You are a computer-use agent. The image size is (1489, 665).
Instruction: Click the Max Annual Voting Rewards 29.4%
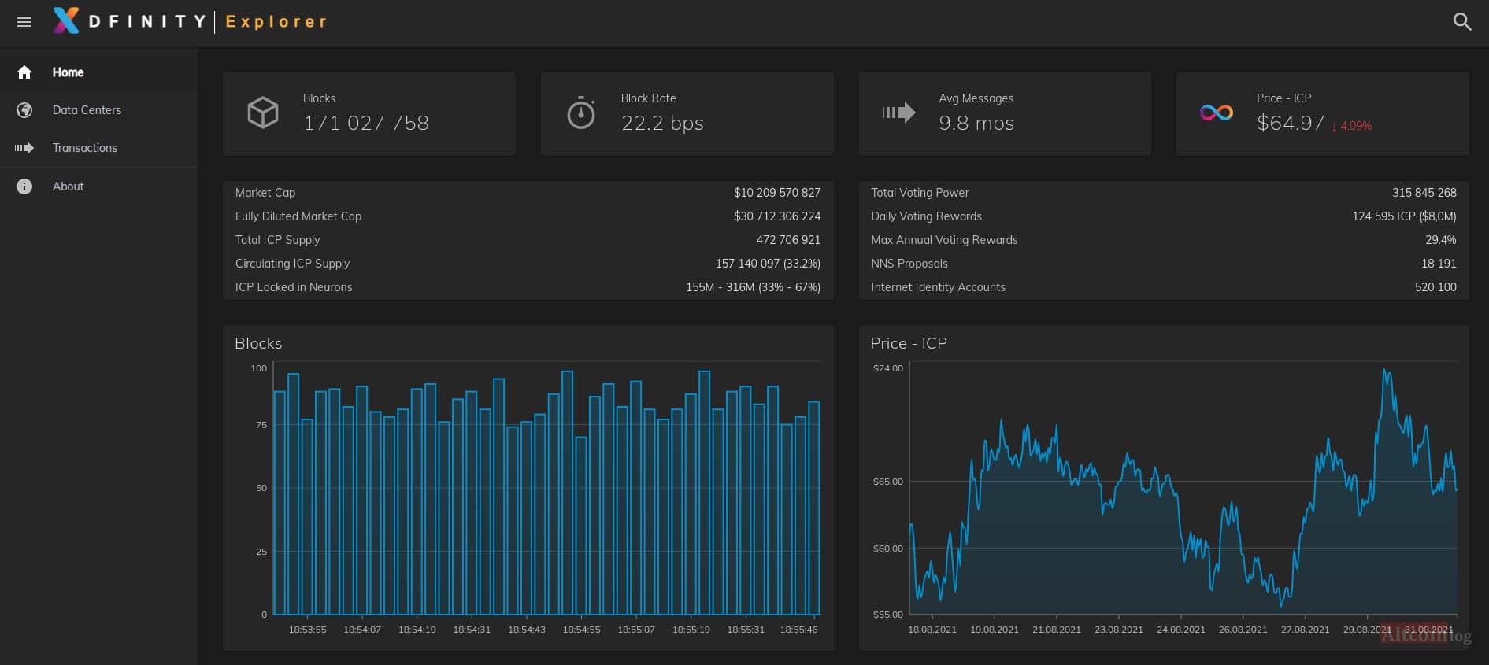click(1440, 240)
